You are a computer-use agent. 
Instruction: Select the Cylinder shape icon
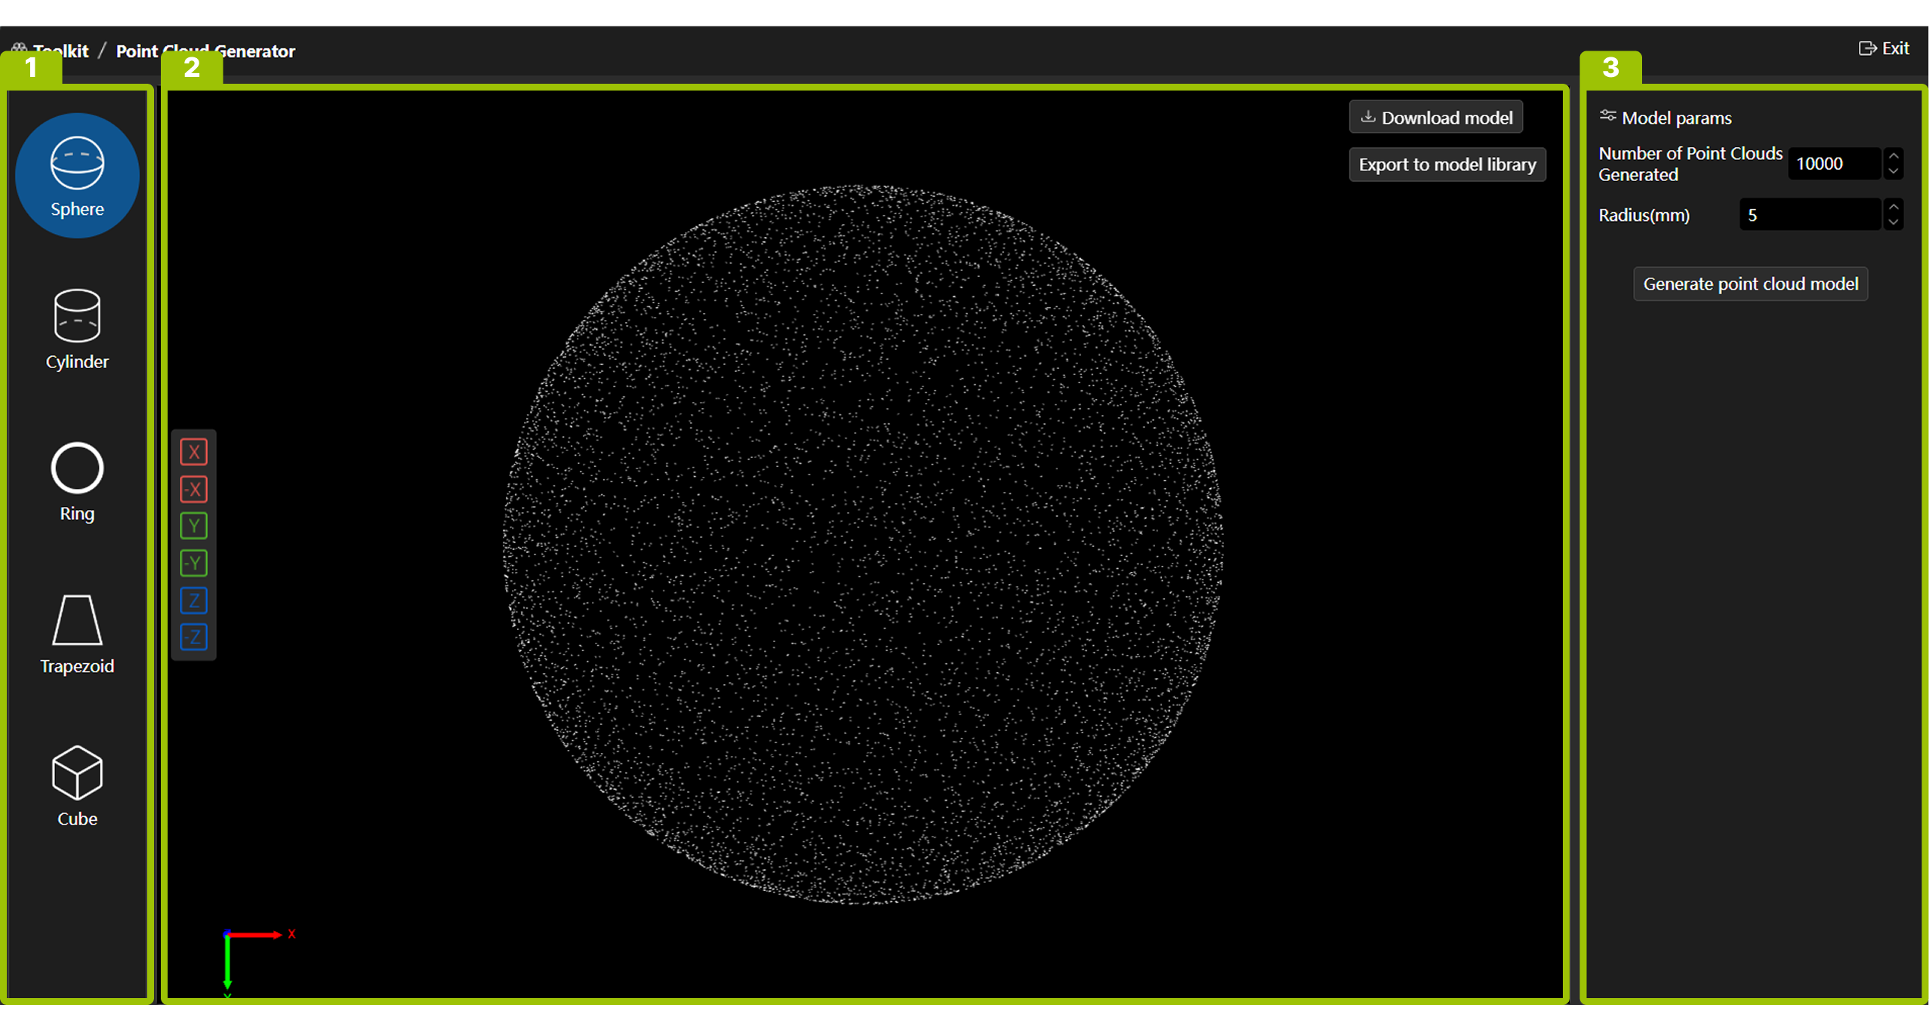77,328
